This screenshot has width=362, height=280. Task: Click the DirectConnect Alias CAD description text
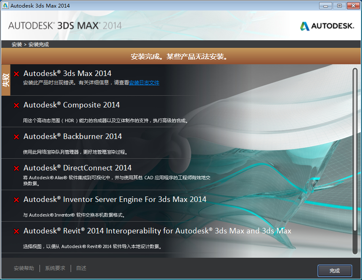point(117,181)
